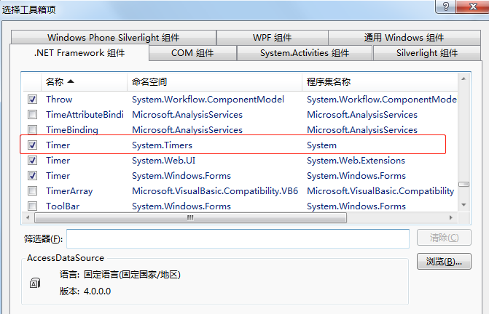Click the name column sort arrow
The width and height of the screenshot is (489, 314).
71,81
